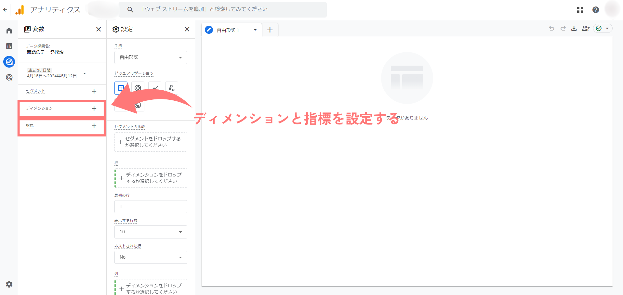
Task: Open the account avatar
Action: point(612,9)
